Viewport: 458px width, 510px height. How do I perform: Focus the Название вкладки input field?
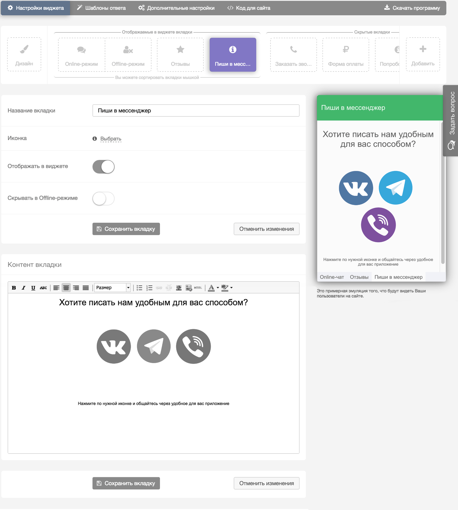[196, 111]
